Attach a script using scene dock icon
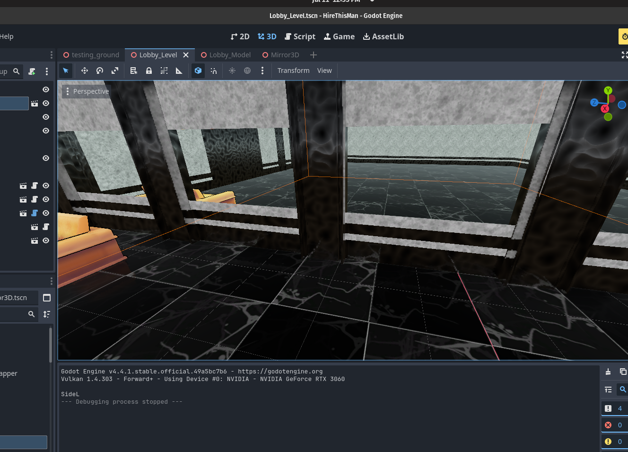The image size is (628, 452). (32, 71)
